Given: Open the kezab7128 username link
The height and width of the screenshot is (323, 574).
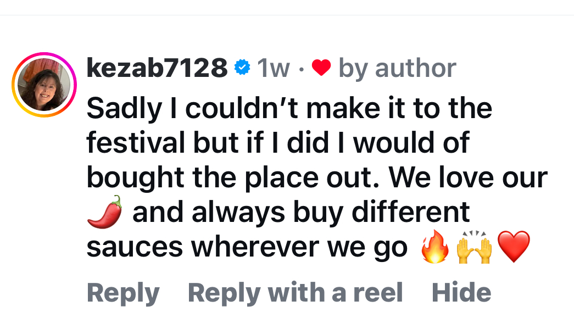Looking at the screenshot, I should pyautogui.click(x=157, y=68).
